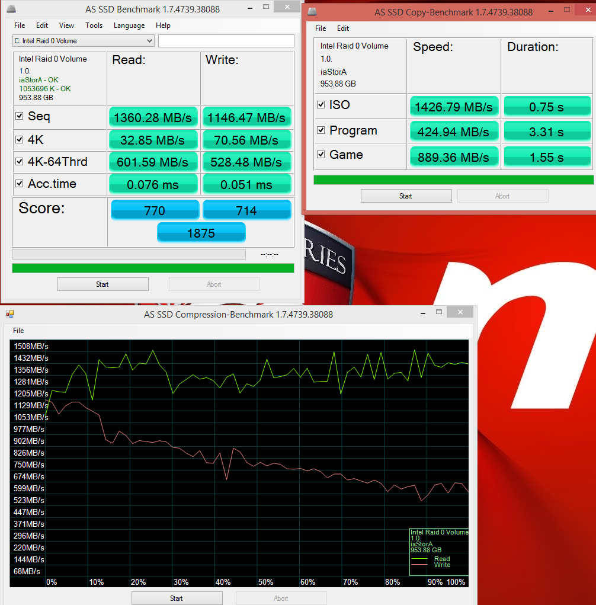Toggle the Game copy test checkbox
The image size is (596, 605).
pos(321,154)
